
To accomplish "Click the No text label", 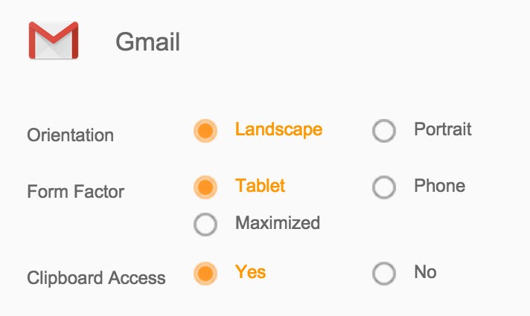I will pos(425,272).
